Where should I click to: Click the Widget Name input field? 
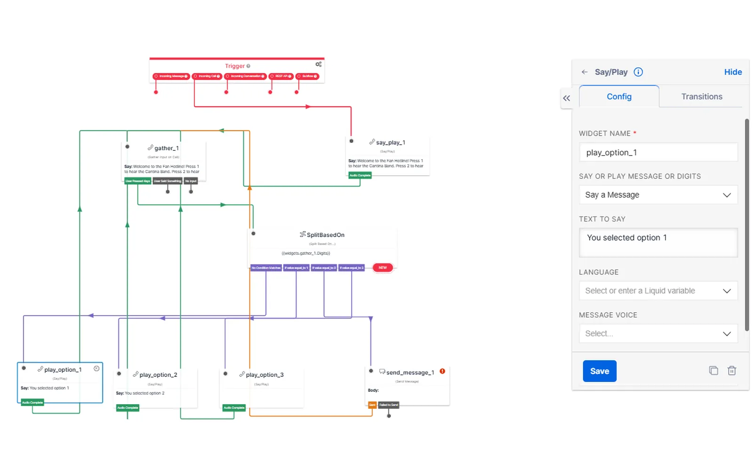coord(658,153)
